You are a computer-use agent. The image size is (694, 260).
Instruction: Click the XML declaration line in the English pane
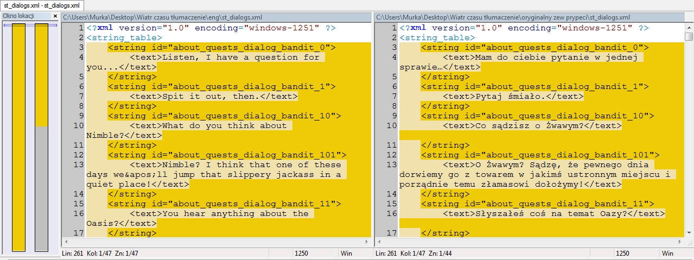(x=211, y=28)
